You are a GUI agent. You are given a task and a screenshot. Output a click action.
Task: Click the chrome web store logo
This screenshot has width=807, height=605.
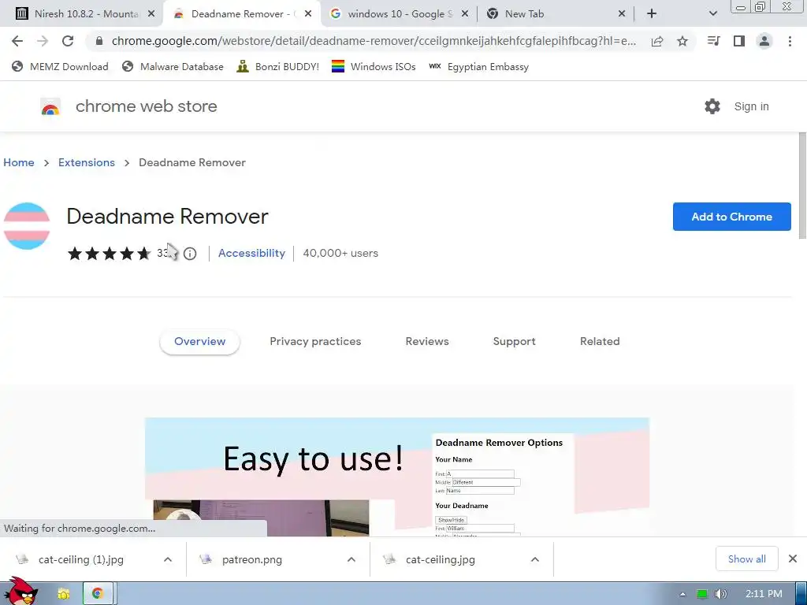click(x=50, y=106)
